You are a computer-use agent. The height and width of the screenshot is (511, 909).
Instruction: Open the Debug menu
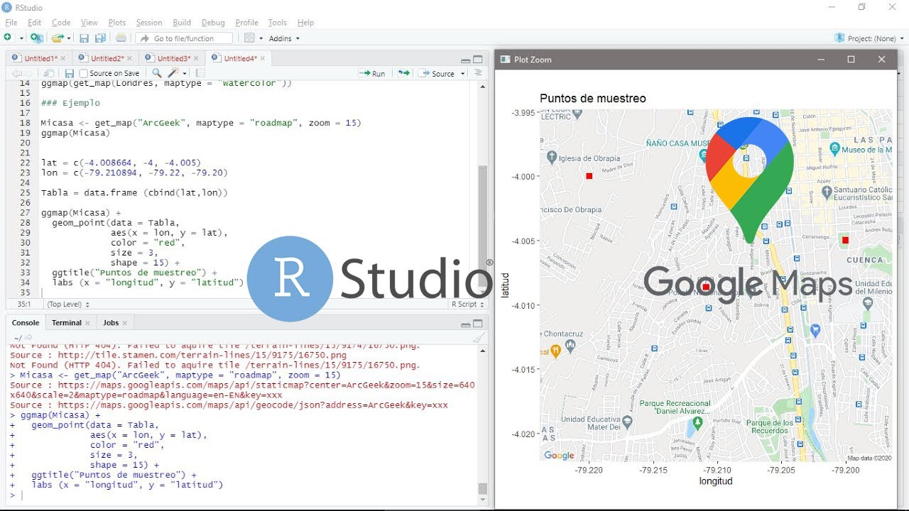click(213, 23)
